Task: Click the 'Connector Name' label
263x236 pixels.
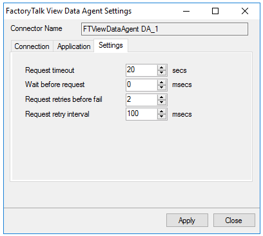Action: [x=36, y=28]
